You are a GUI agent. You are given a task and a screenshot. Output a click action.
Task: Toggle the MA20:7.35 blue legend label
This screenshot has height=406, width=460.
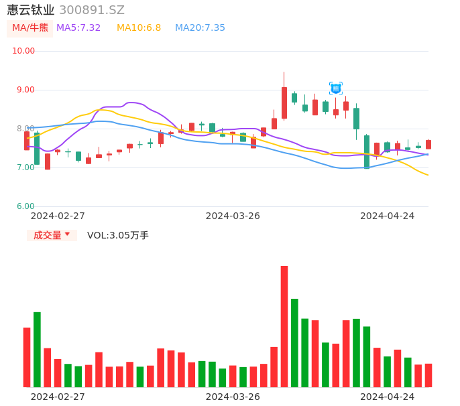200,27
